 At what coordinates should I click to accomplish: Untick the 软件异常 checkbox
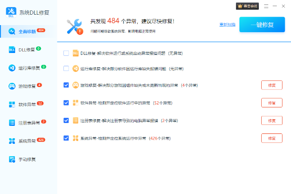click(x=66, y=102)
